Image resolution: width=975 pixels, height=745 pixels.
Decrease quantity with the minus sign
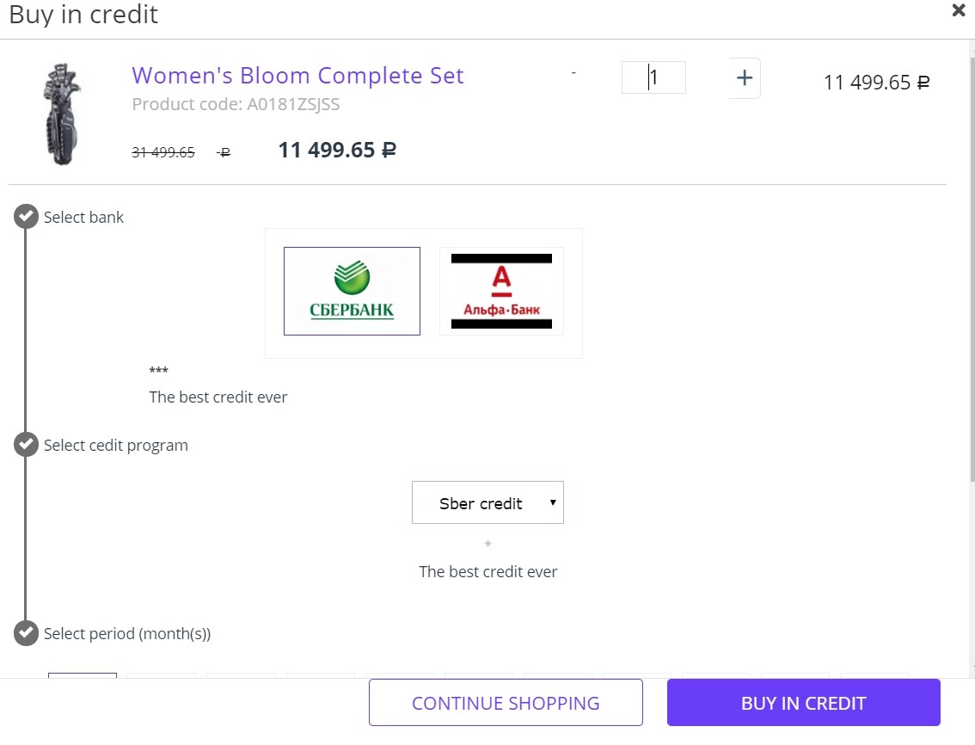(x=573, y=73)
